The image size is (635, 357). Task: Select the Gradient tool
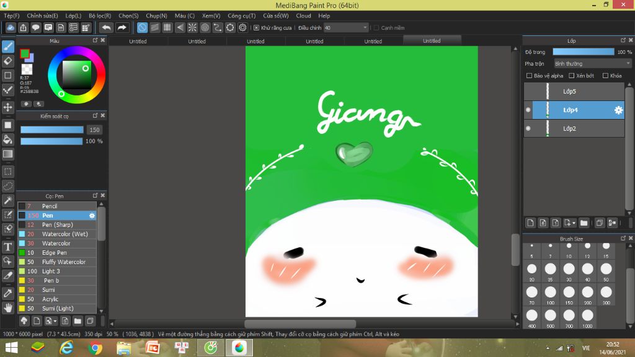[x=7, y=154]
